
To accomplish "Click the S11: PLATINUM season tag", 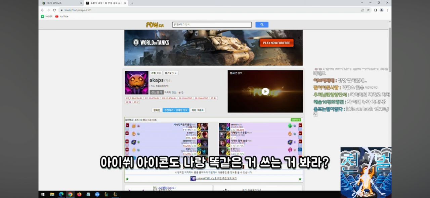I will (x=152, y=98).
